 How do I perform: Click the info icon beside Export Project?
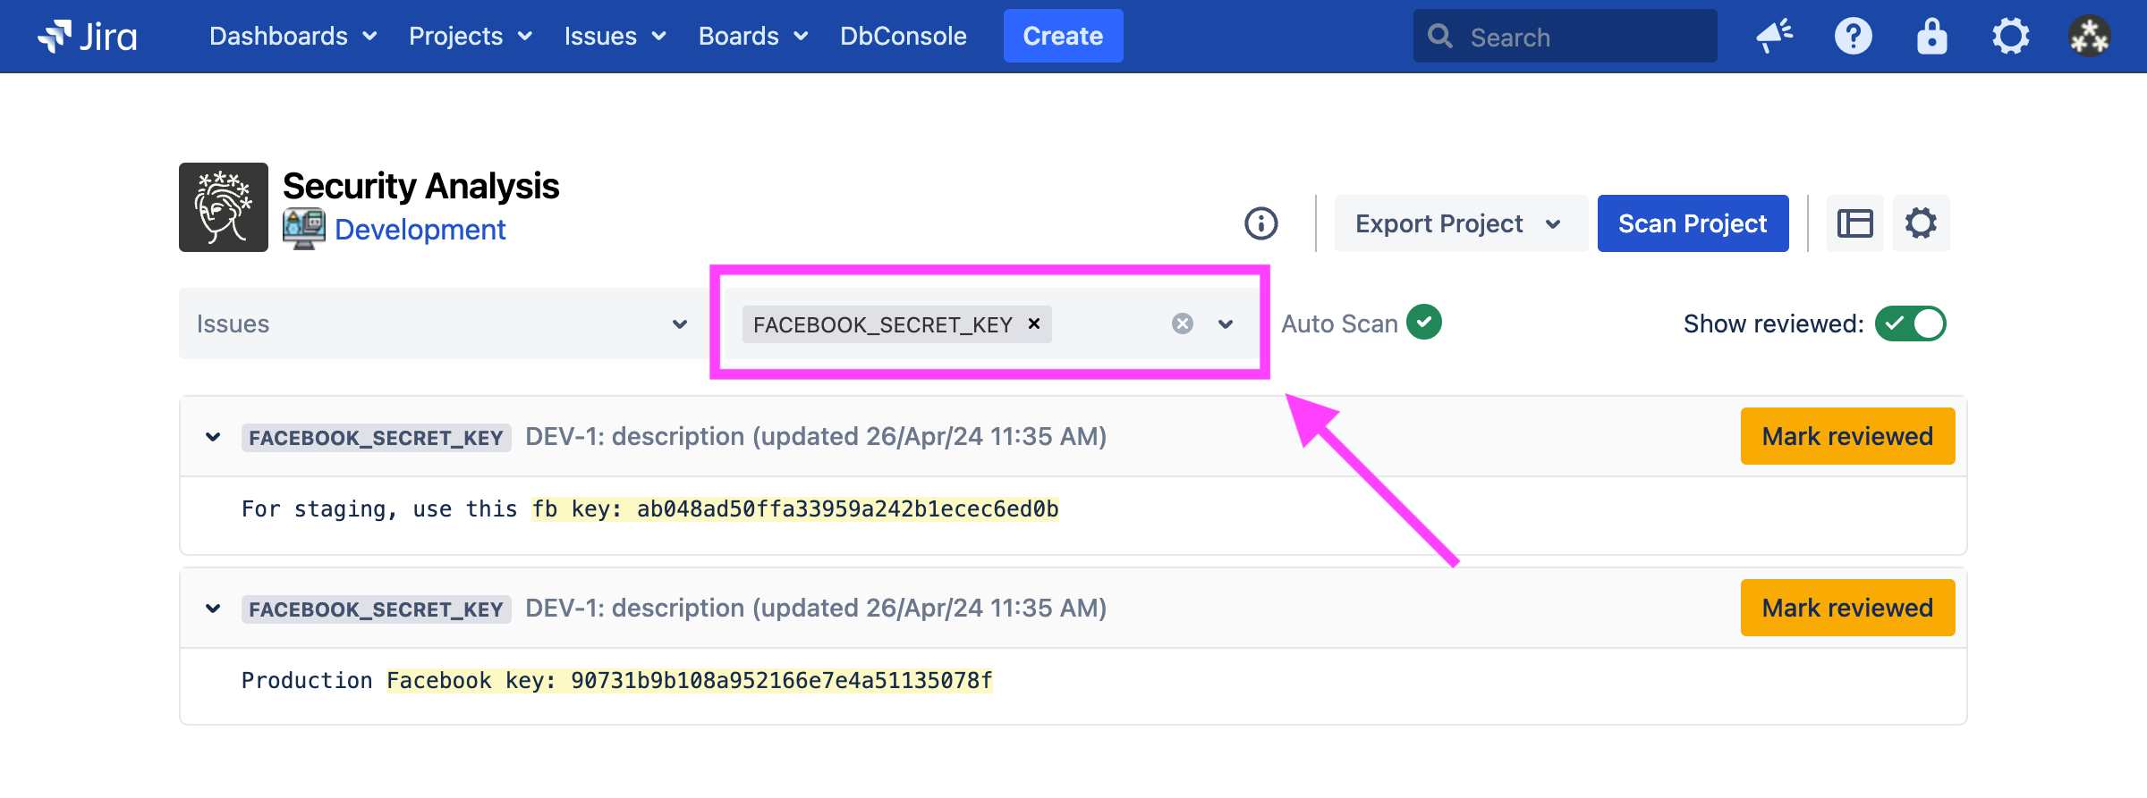coord(1260,223)
